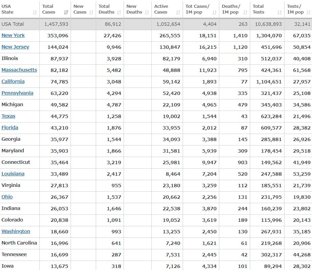The width and height of the screenshot is (312, 270).
Task: Open the New Jersey link
Action: [x=15, y=47]
